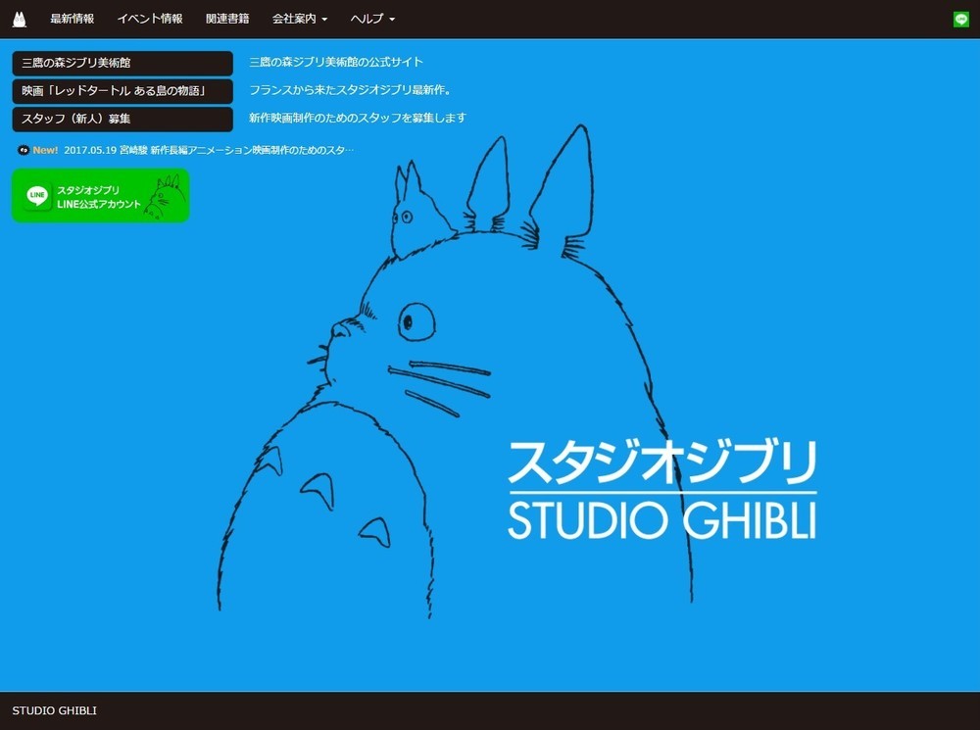Click the 三鷹の森ジブリ美術館 button

[121, 62]
